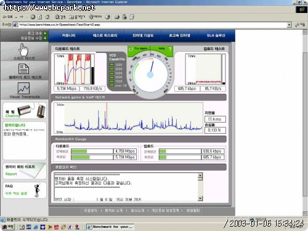Viewport: 308px width, 231px height.
Task: Click the browser Home toolbar icon
Action: [47, 17]
